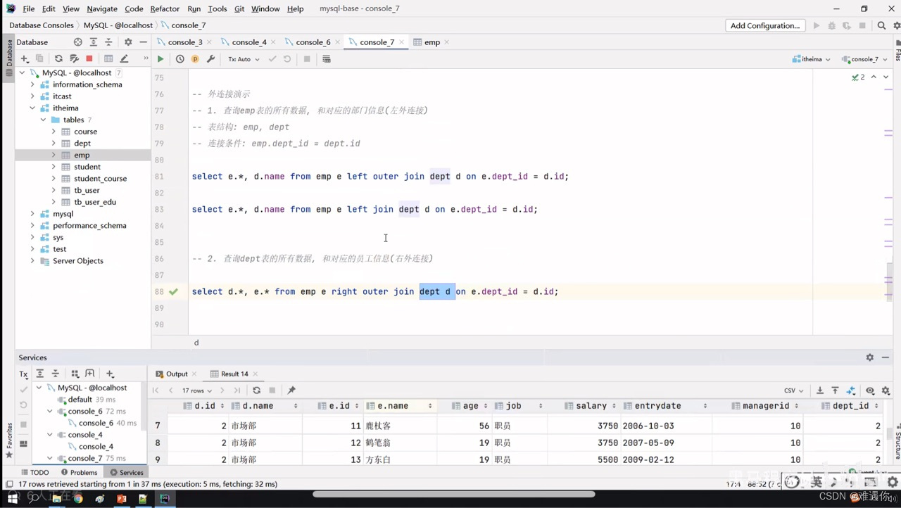Expand the course table node

pyautogui.click(x=53, y=132)
